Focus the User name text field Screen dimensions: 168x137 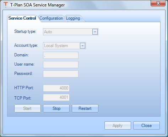pos(61,65)
